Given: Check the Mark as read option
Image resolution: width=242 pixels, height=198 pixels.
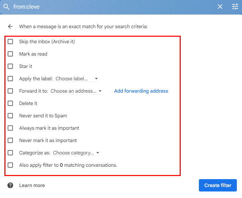Looking at the screenshot, I should tap(10, 54).
